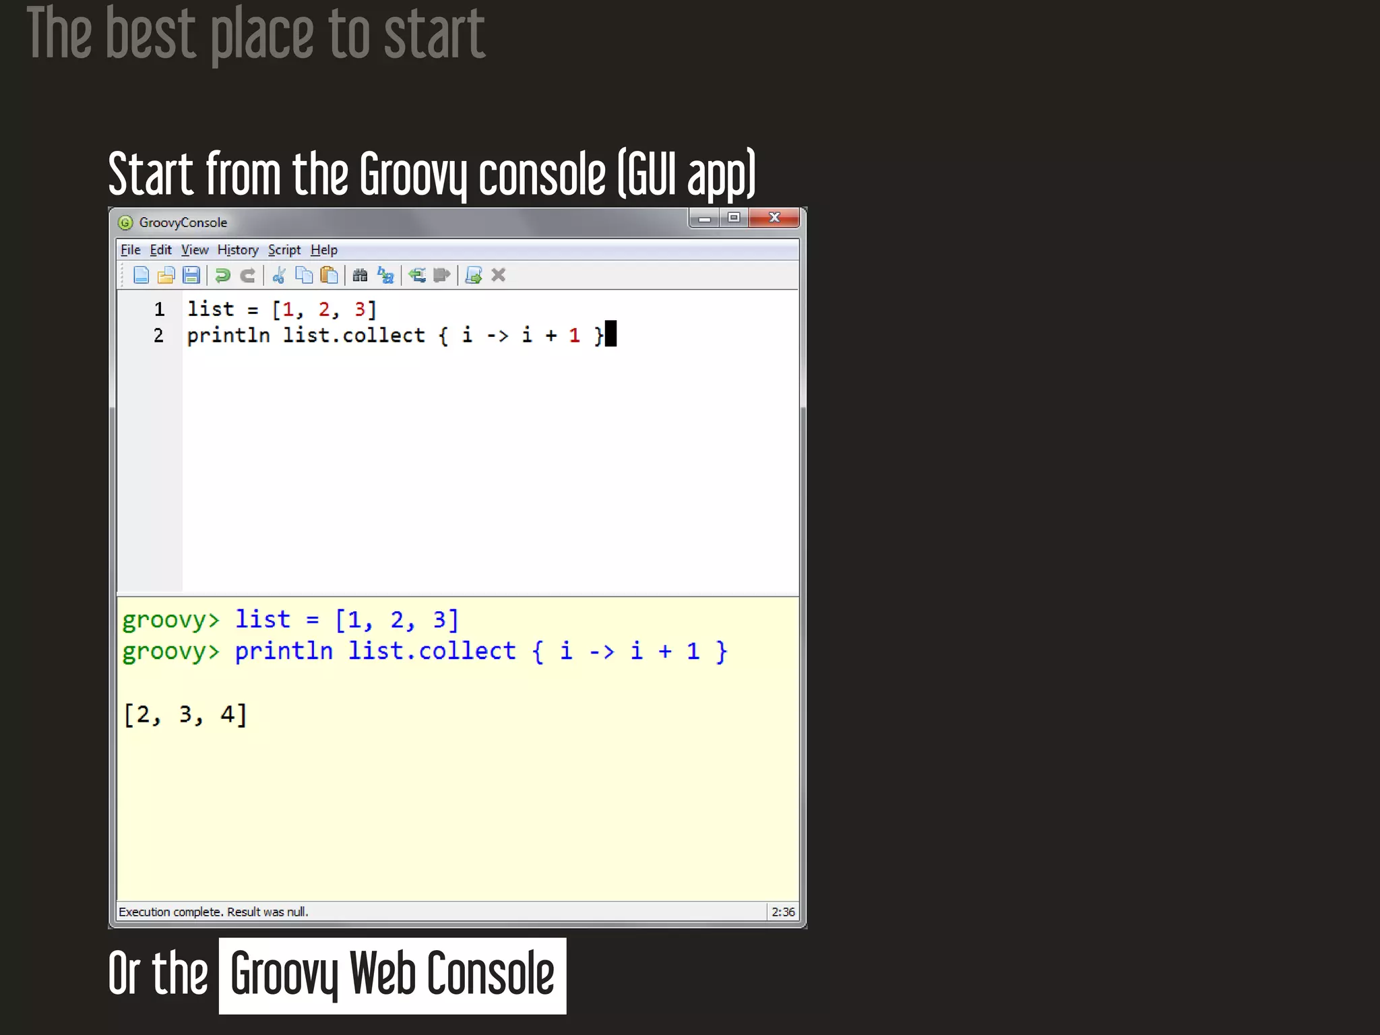Viewport: 1380px width, 1035px height.
Task: Click the Replace text icon
Action: point(385,275)
